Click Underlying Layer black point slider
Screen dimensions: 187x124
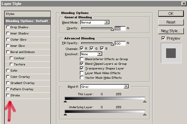(65, 114)
